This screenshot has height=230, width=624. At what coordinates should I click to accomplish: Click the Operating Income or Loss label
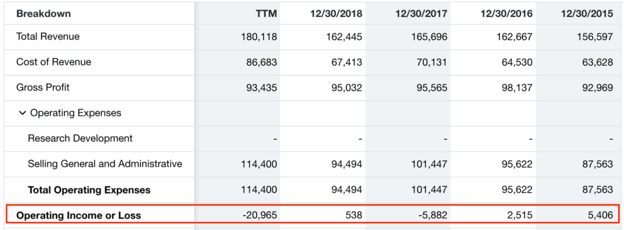79,215
